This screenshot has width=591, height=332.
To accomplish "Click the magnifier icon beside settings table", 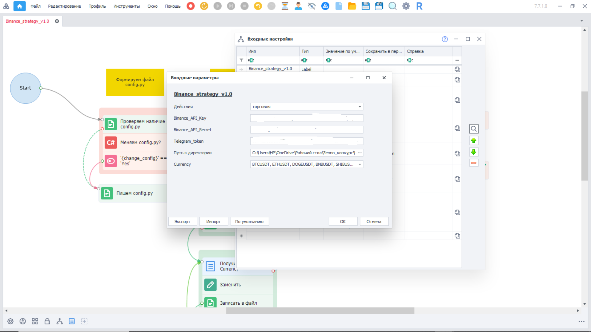I will (x=473, y=129).
